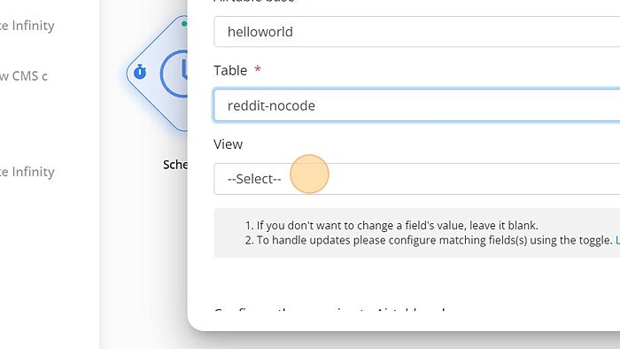This screenshot has width=620, height=349.
Task: Click the --Select-- placeholder text
Action: (x=254, y=179)
